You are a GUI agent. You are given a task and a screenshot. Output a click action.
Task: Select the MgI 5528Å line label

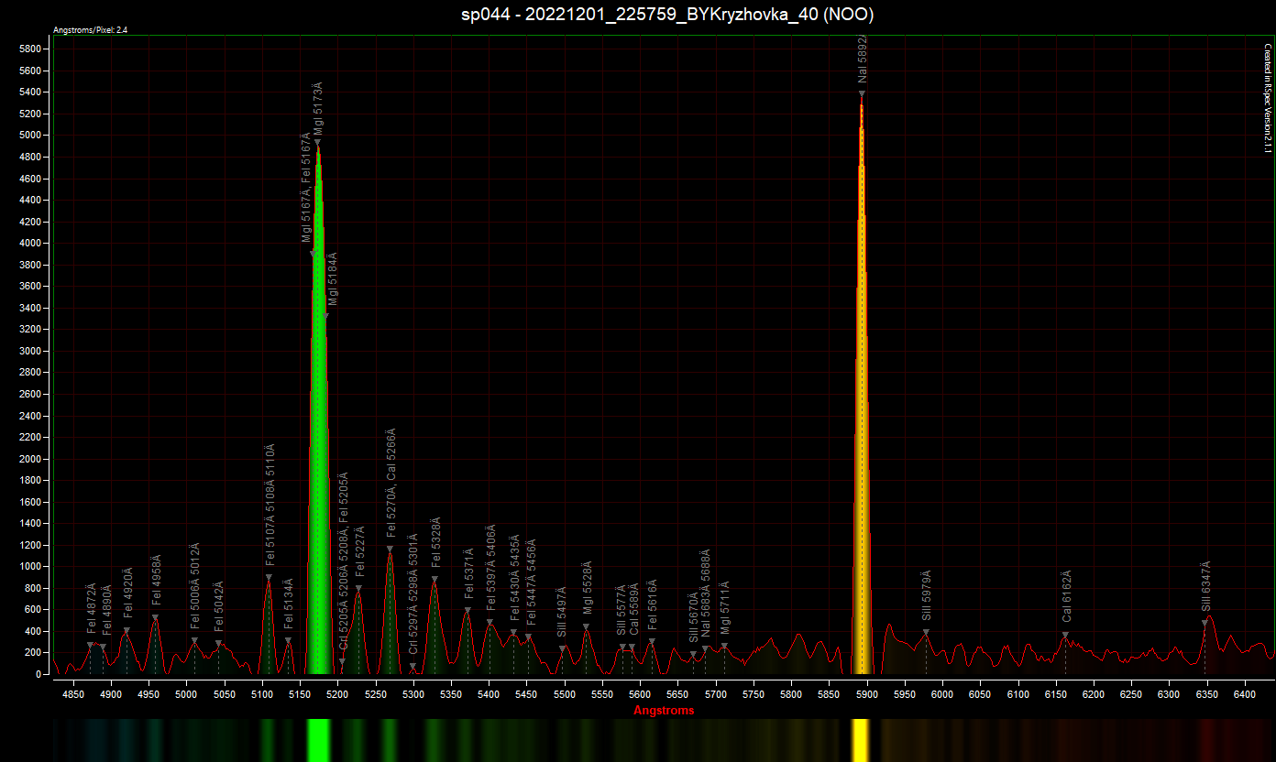[x=587, y=589]
